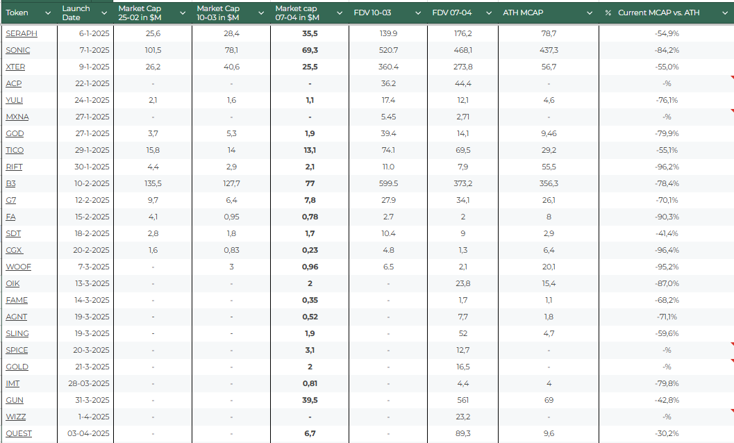Select GUN market cap 39,5 cell
The width and height of the screenshot is (734, 443).
310,400
